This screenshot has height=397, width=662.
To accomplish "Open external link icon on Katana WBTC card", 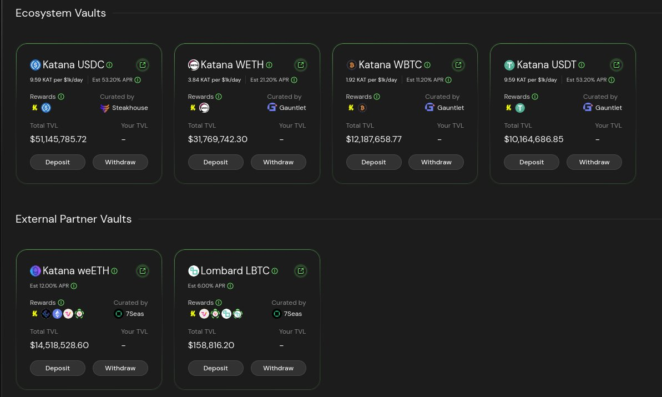I will point(458,65).
